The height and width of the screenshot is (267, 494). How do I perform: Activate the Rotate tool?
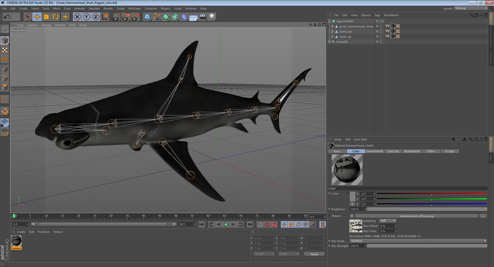(56, 17)
